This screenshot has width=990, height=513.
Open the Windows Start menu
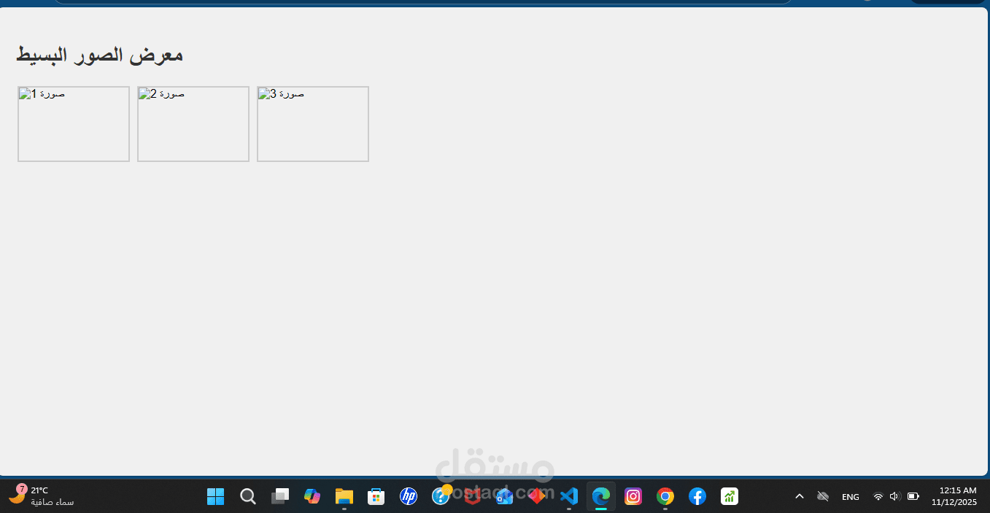click(216, 496)
